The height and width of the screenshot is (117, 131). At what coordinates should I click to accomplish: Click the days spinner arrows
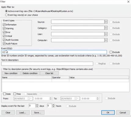(x=37, y=106)
